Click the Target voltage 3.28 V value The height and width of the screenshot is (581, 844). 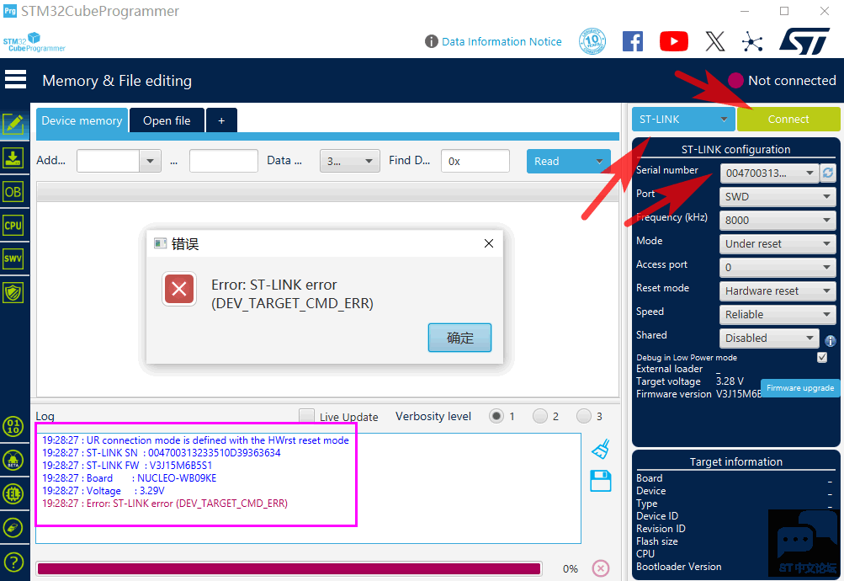pos(730,381)
